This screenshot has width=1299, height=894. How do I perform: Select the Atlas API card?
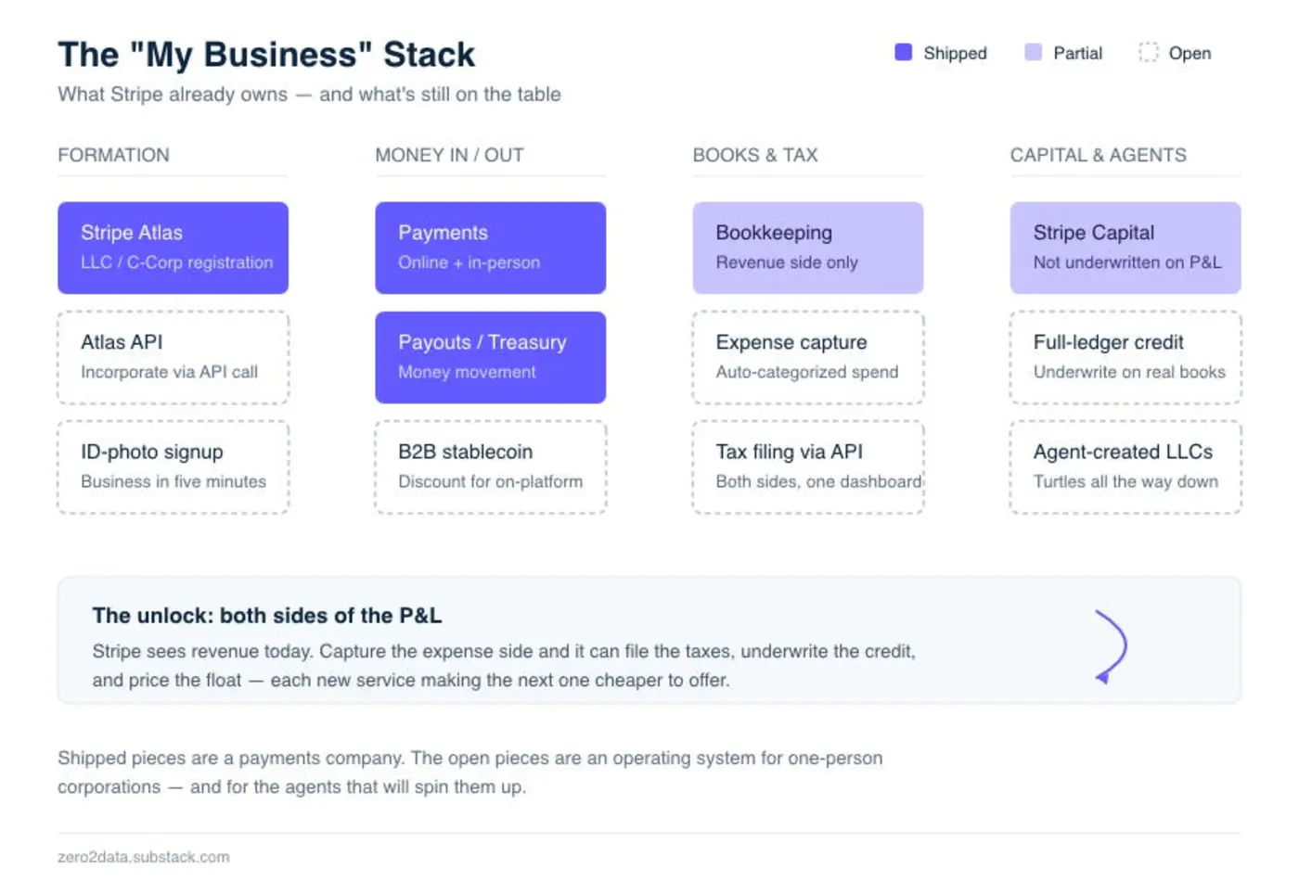(173, 357)
